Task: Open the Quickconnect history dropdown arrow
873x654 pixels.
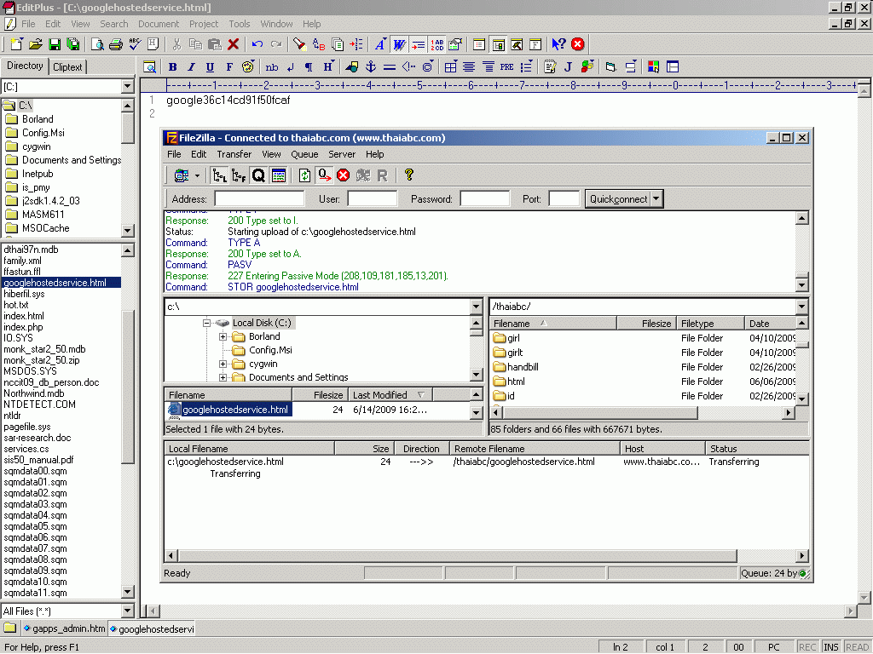Action: click(x=656, y=199)
